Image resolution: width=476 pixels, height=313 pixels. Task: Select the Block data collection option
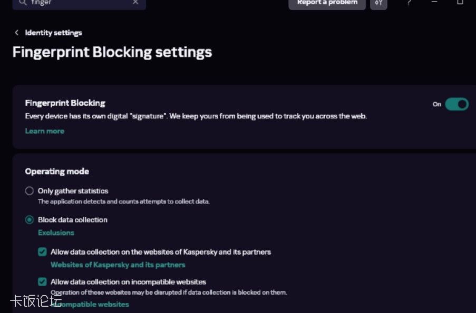[x=30, y=220]
